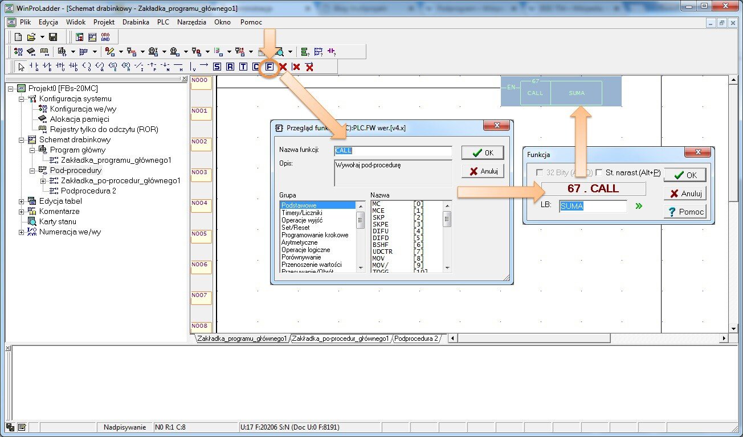
Task: Select the normally open contact A tool
Action: 34,67
